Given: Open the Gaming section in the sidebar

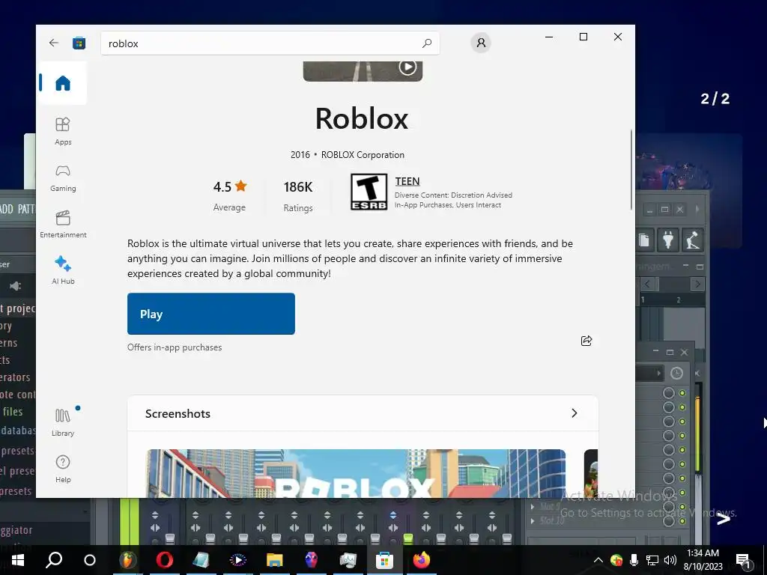Looking at the screenshot, I should [x=63, y=178].
